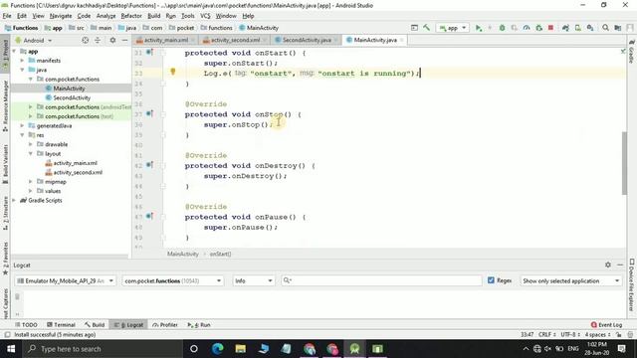Screen dimensions: 637x358
Task: Open Windows Start menu
Action: coord(11,349)
